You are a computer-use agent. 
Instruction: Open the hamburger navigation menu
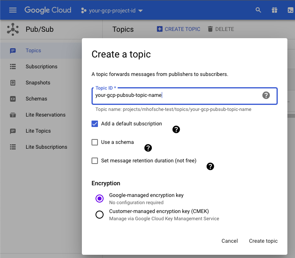click(x=13, y=10)
